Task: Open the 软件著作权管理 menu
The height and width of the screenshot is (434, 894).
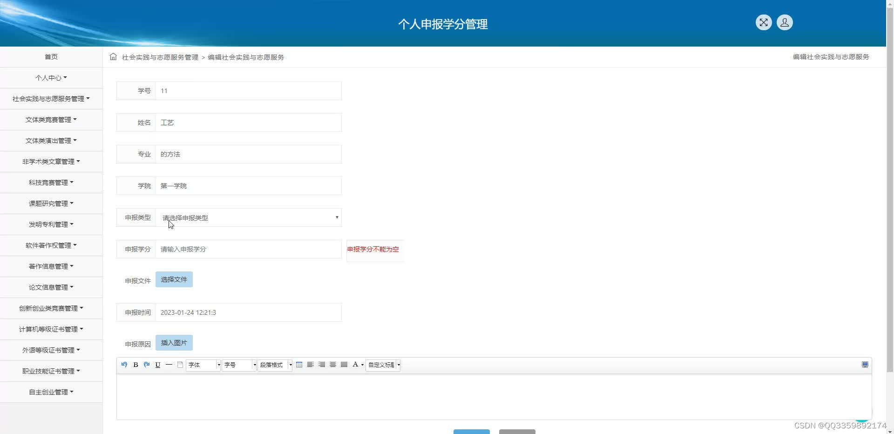Action: coord(51,245)
